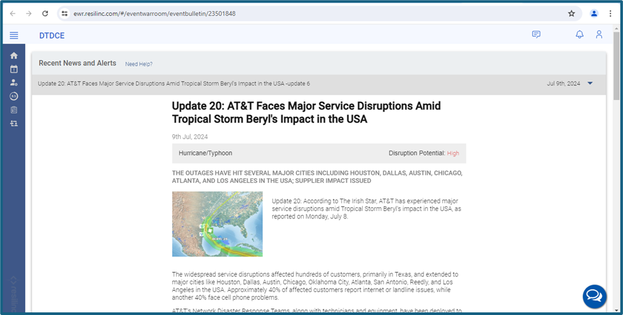623x315 pixels.
Task: Click the paragraph mentioning The Irish Star
Action: [366, 209]
